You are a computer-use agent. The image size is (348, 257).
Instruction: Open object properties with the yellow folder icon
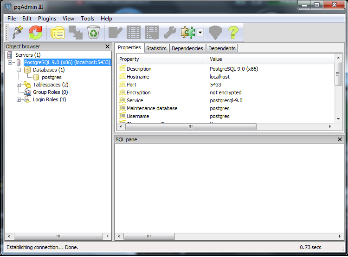click(58, 33)
